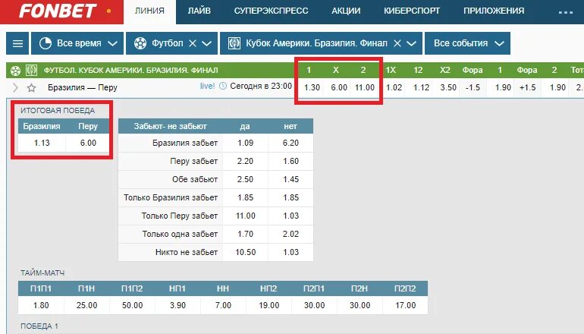Click the ПОБЕДА 1 section heading
Viewport: 584px width, 334px height.
coord(39,326)
